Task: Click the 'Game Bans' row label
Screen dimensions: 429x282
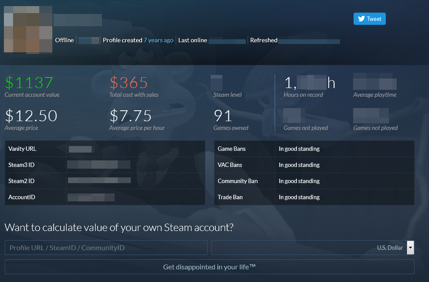Action: coord(232,149)
